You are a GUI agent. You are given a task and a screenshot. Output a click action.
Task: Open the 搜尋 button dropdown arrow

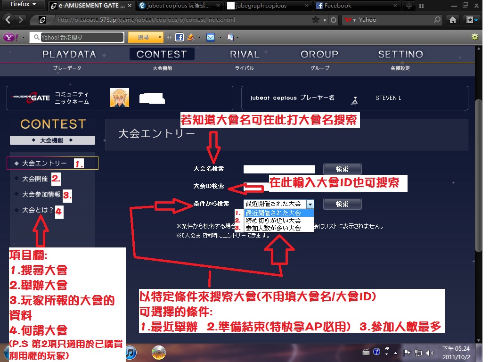(160, 38)
